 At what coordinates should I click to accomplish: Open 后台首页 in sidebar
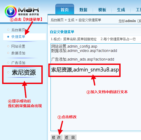tap(18, 30)
